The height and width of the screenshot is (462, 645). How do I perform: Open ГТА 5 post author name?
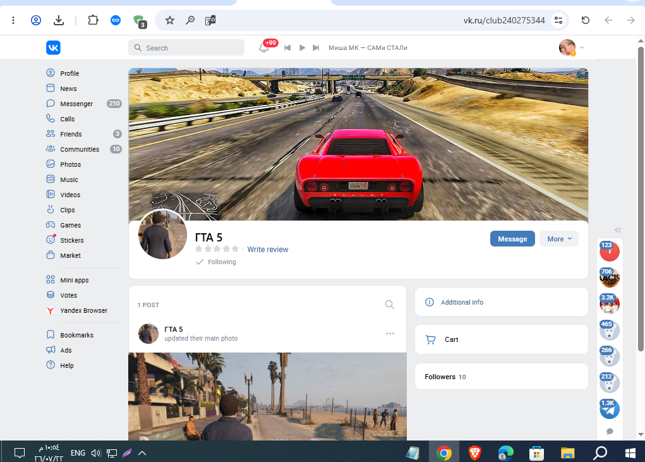(x=174, y=329)
